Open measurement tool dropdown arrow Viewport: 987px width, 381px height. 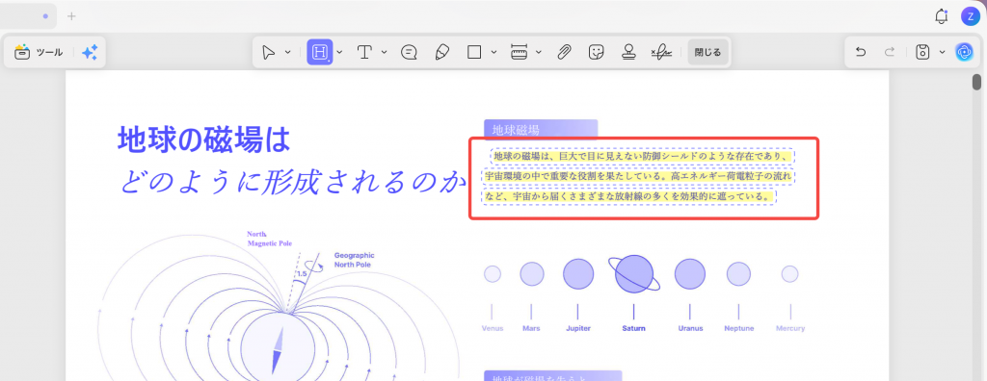pos(539,52)
